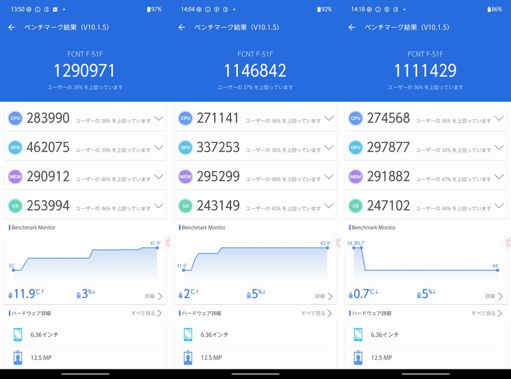Tap the 86% battery status icon
511x379 pixels.
point(489,10)
